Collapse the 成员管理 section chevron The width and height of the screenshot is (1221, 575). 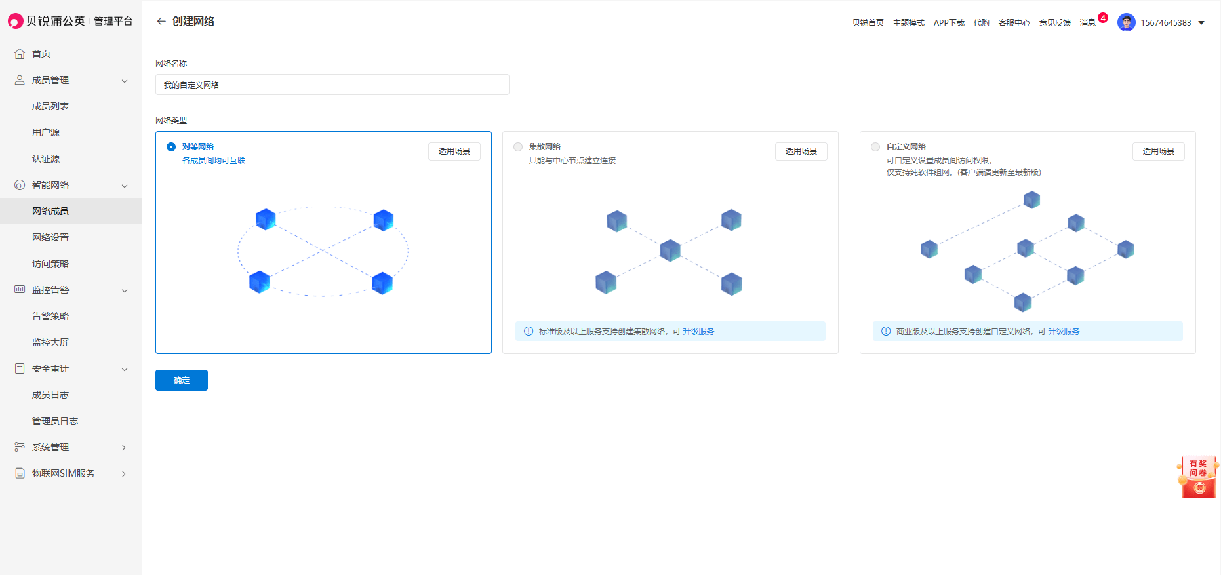point(125,81)
